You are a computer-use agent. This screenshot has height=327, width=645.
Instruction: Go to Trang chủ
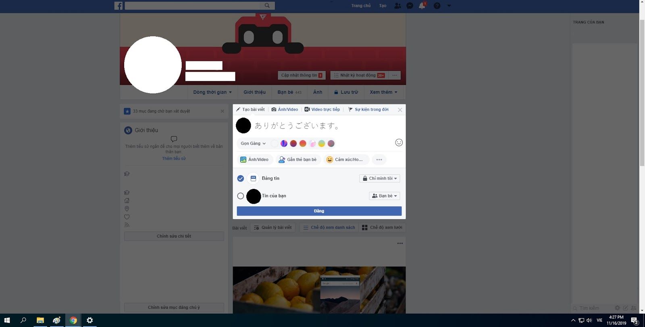[361, 6]
